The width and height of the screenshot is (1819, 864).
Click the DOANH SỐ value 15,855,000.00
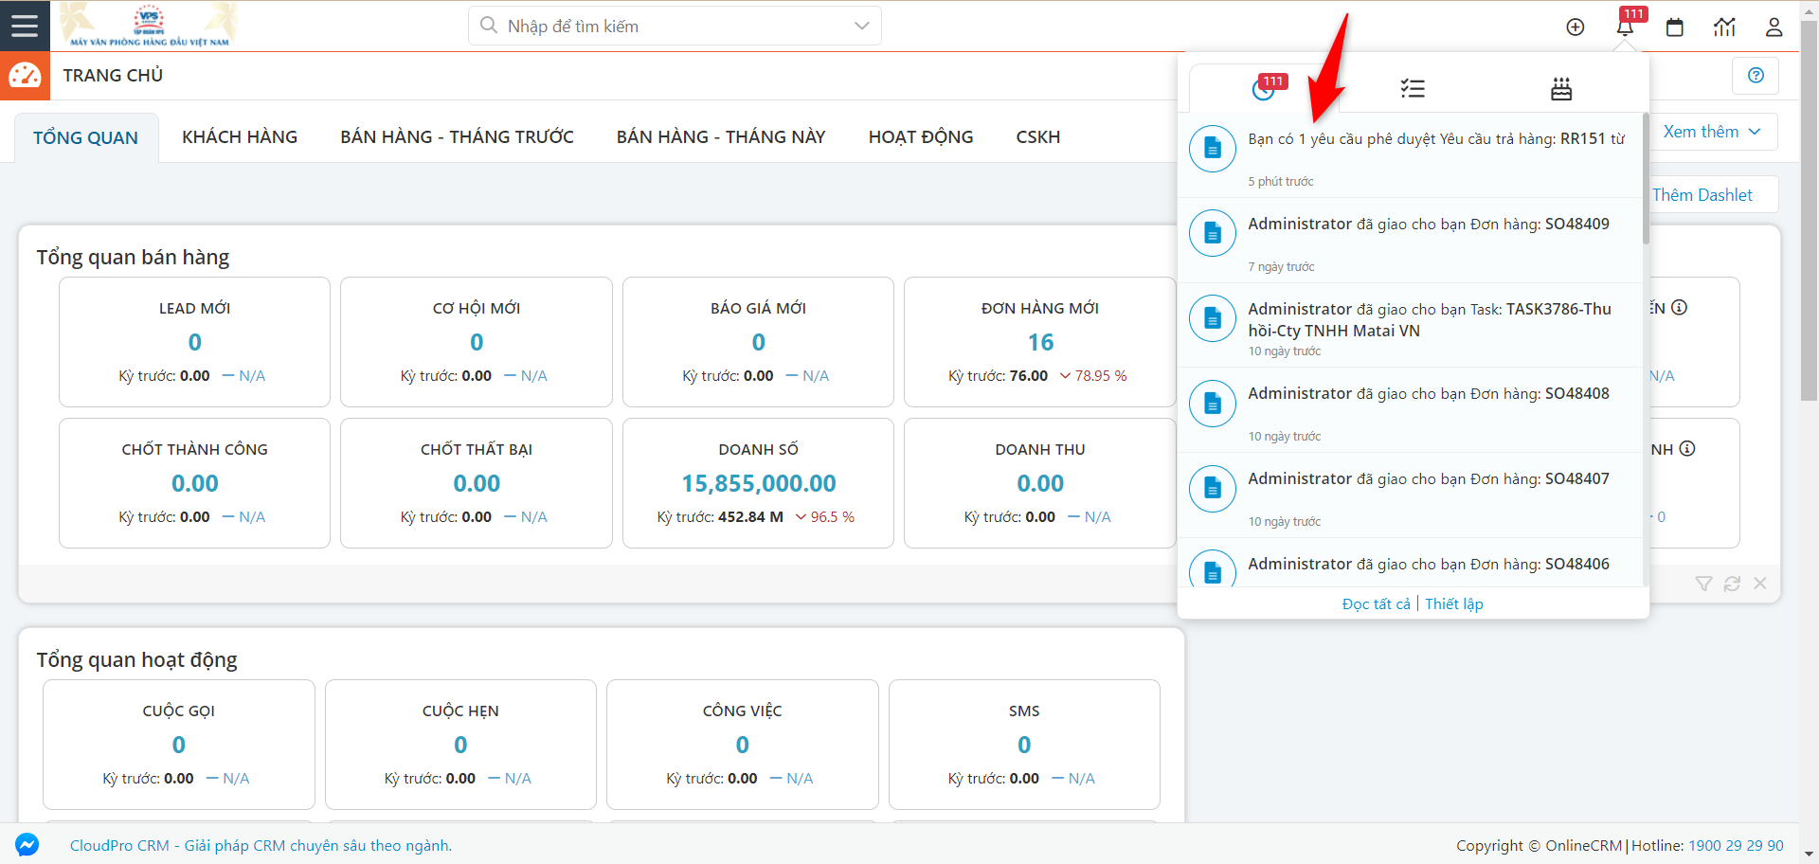point(759,483)
